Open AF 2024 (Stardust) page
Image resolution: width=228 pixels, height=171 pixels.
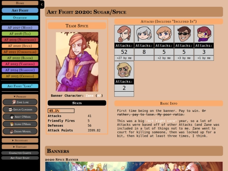tap(20, 70)
